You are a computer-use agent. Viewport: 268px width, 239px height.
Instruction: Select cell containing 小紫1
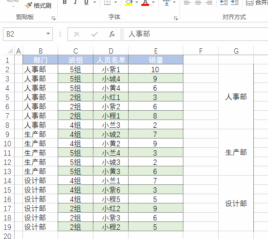coord(111,69)
